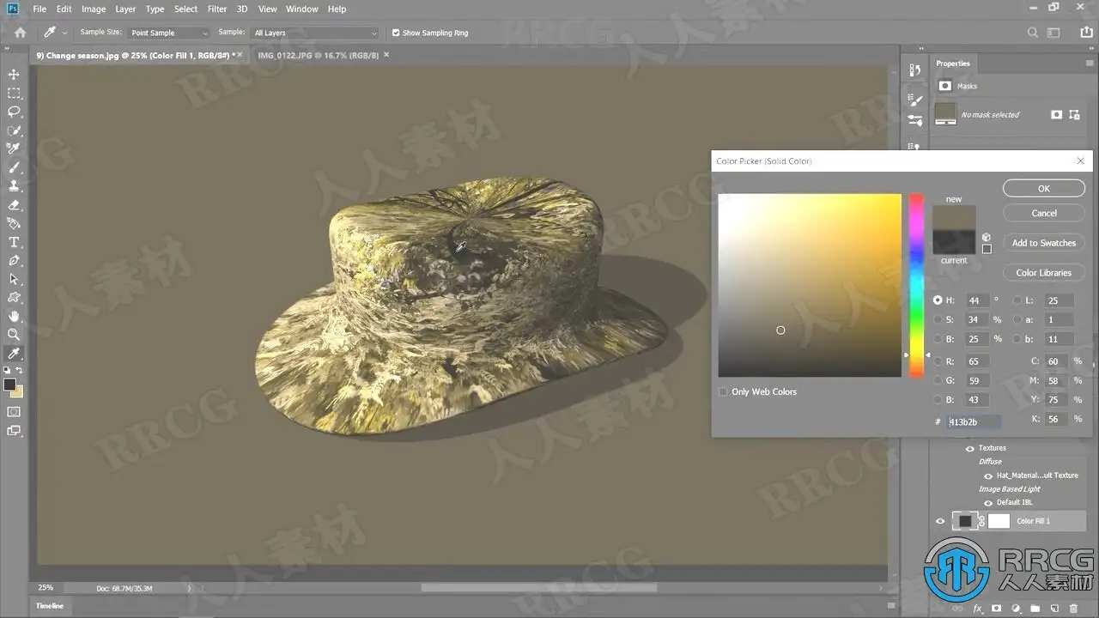Hide the Color Fill 1 layer
Image resolution: width=1099 pixels, height=618 pixels.
(940, 521)
